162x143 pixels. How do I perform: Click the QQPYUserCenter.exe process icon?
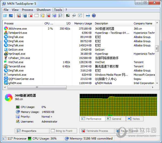point(6,79)
